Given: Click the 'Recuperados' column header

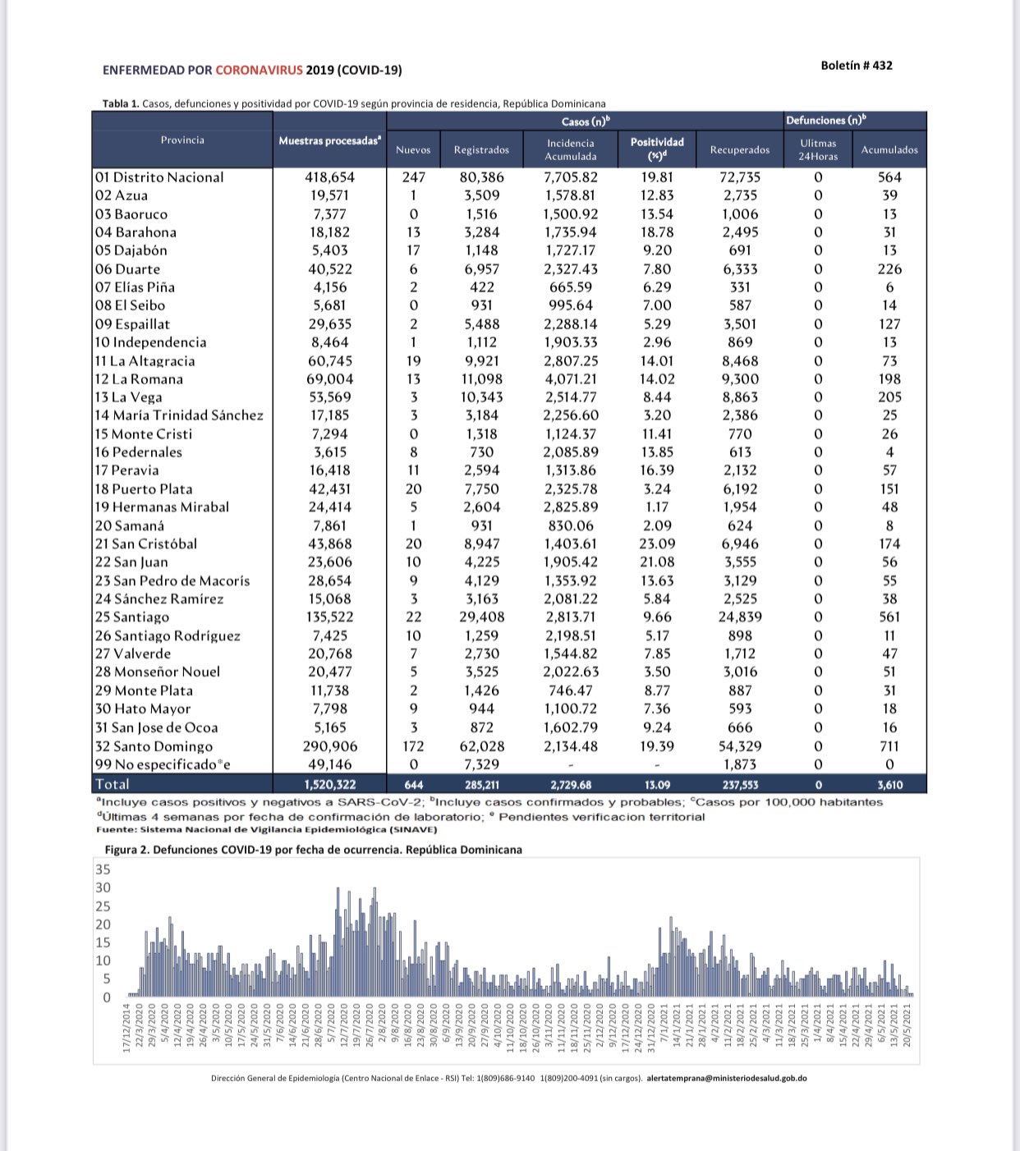Looking at the screenshot, I should 740,149.
